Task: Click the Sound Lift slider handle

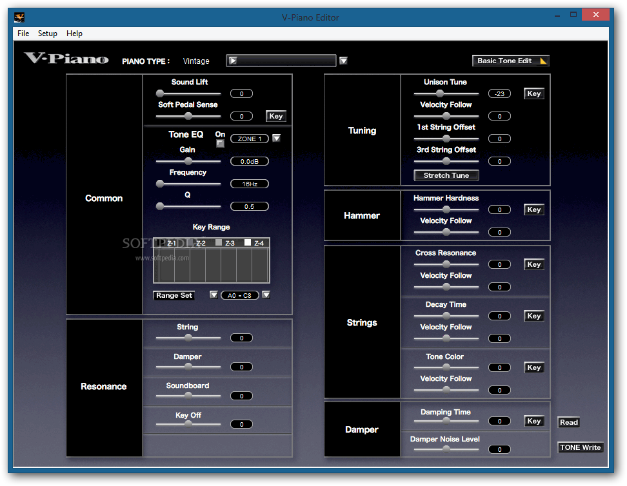Action: 160,93
